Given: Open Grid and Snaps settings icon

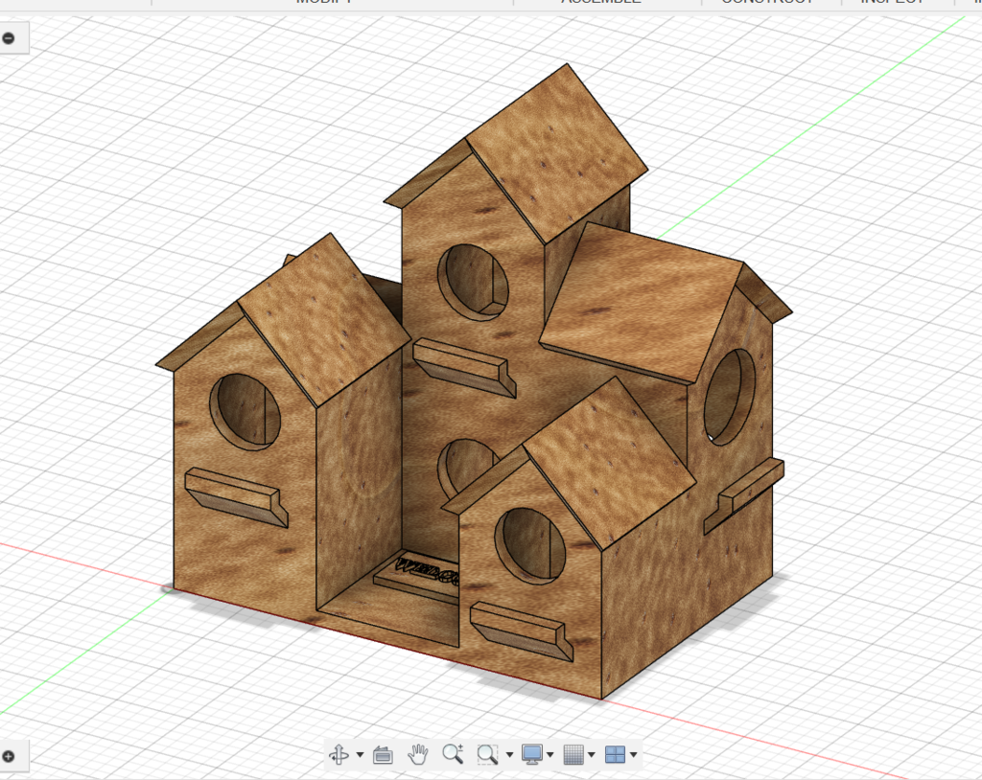Looking at the screenshot, I should [573, 754].
